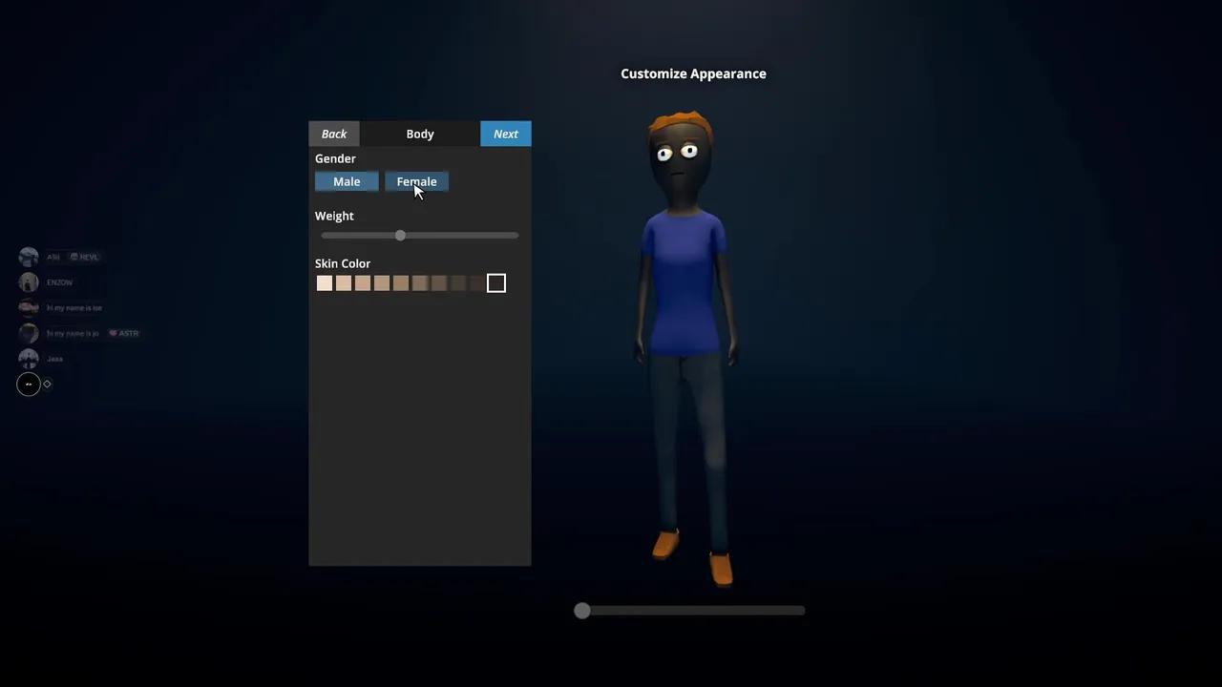Click the character rotation slider knob

click(x=582, y=611)
